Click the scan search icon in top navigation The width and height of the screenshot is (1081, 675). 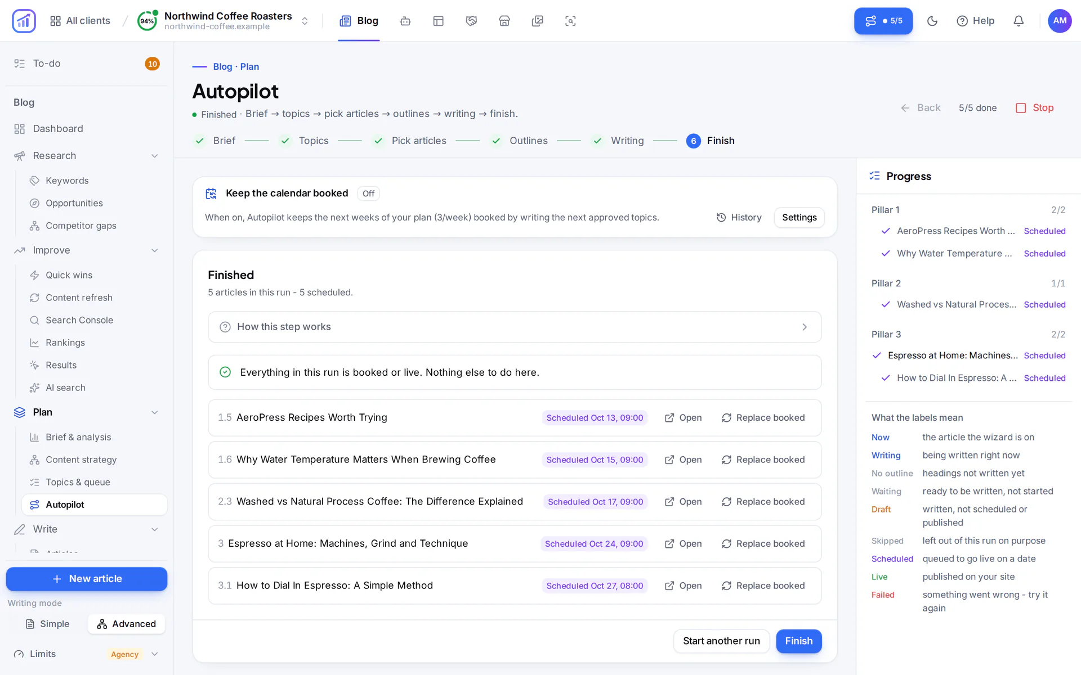570,21
